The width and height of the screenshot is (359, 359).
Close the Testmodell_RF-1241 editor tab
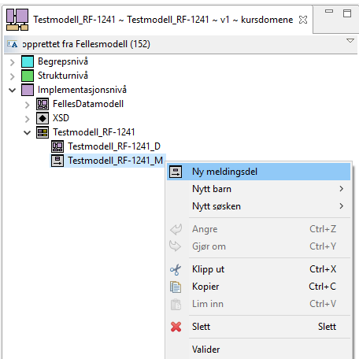tap(303, 20)
